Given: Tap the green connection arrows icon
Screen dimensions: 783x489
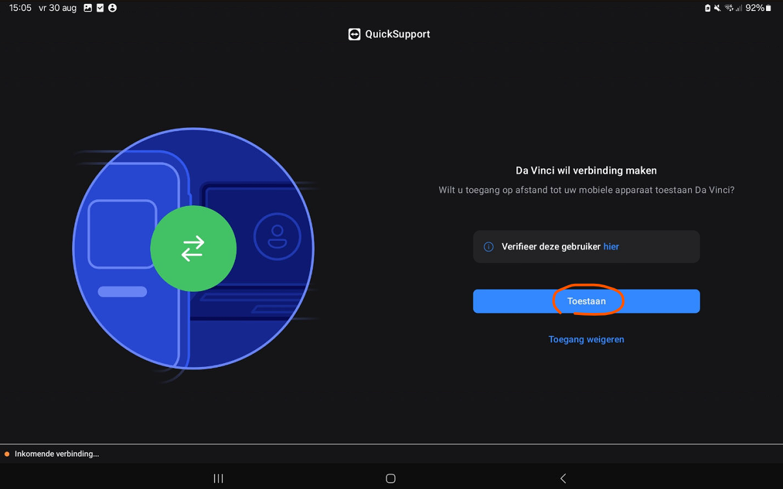Looking at the screenshot, I should coord(193,249).
